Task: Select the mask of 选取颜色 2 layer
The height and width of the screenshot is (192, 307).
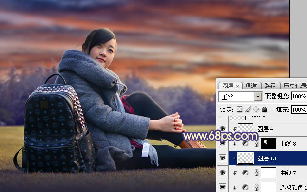Action: tap(269, 187)
